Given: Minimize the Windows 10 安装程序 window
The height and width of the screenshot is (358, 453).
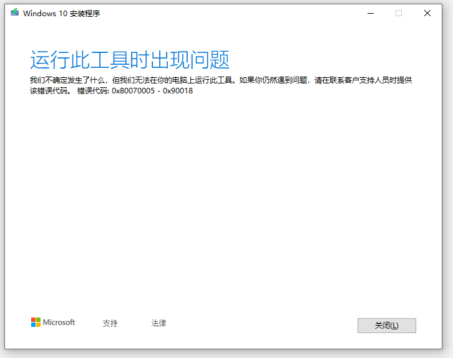Looking at the screenshot, I should [x=371, y=13].
